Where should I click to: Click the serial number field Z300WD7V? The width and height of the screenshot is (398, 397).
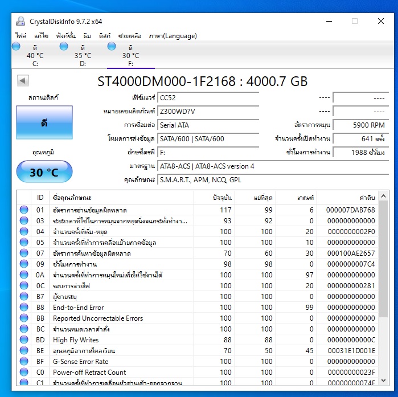pyautogui.click(x=208, y=112)
